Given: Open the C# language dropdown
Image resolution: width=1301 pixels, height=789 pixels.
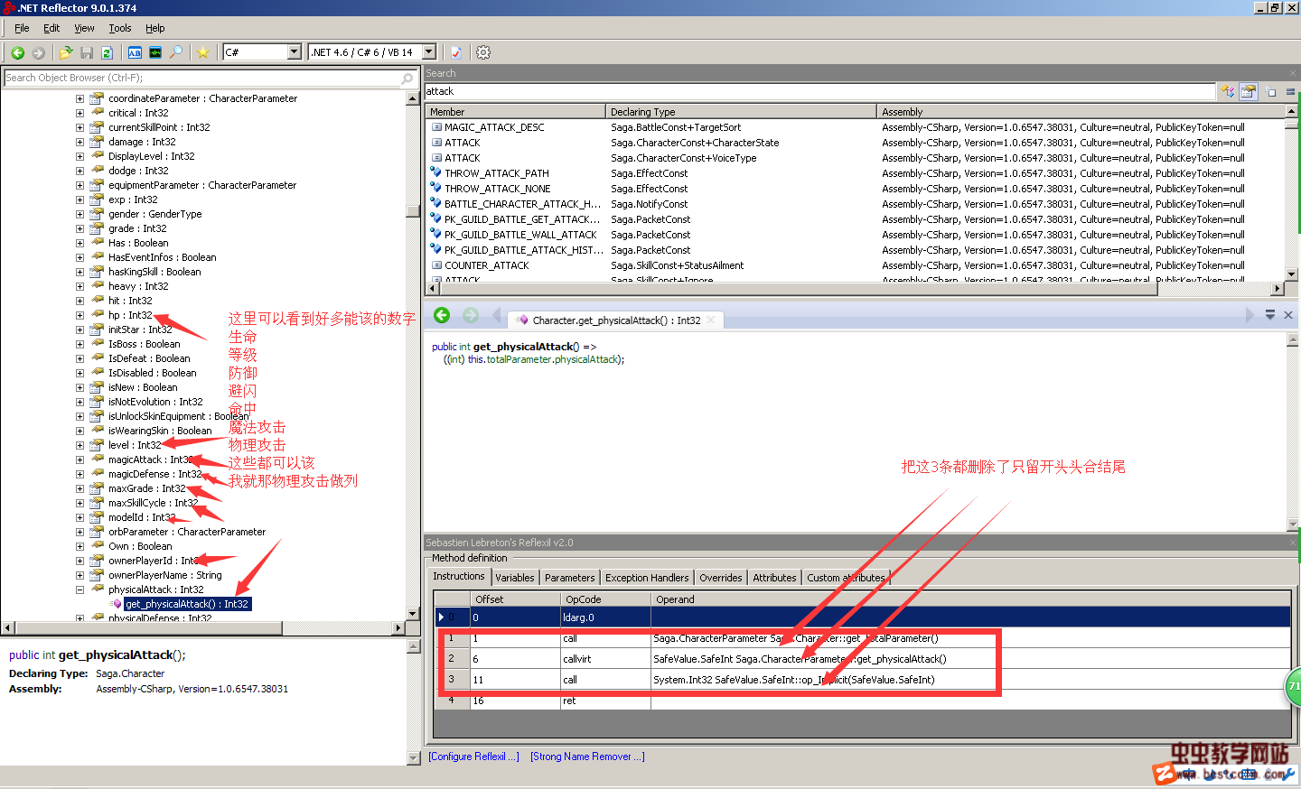Looking at the screenshot, I should 294,52.
